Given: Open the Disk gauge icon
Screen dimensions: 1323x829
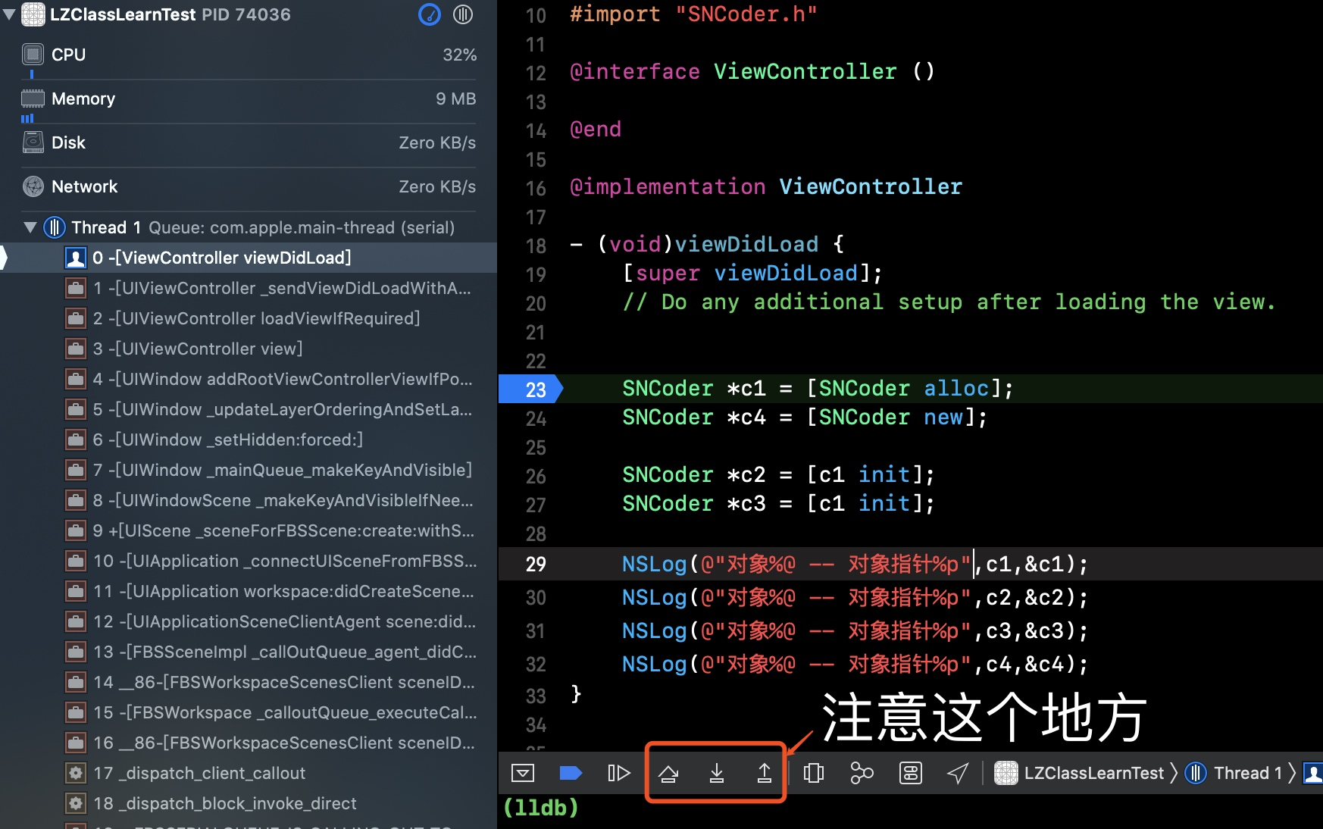Looking at the screenshot, I should [x=33, y=142].
